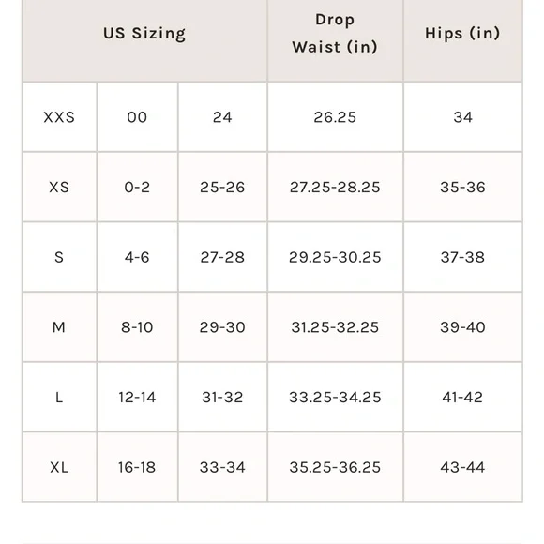
Task: Click the 43-44 hips cell
Action: pyautogui.click(x=462, y=467)
